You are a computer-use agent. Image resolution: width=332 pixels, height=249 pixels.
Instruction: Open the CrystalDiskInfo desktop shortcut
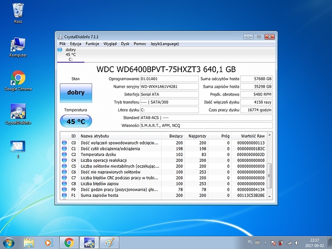[x=18, y=115]
